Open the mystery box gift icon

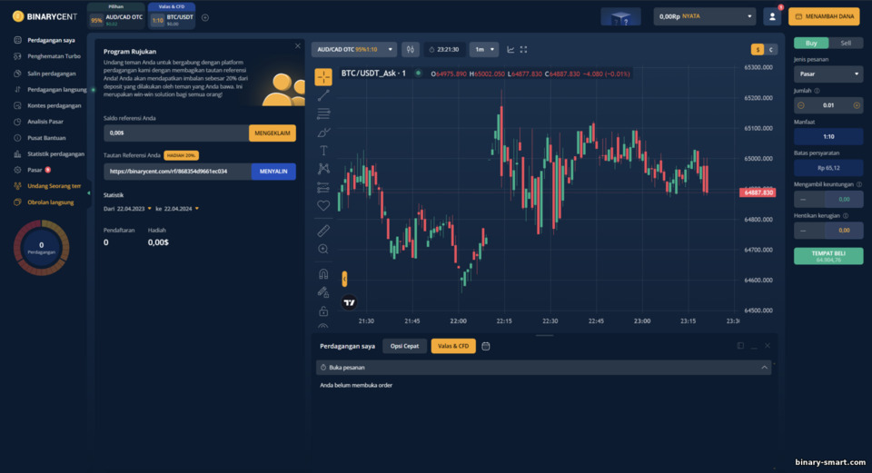point(620,17)
